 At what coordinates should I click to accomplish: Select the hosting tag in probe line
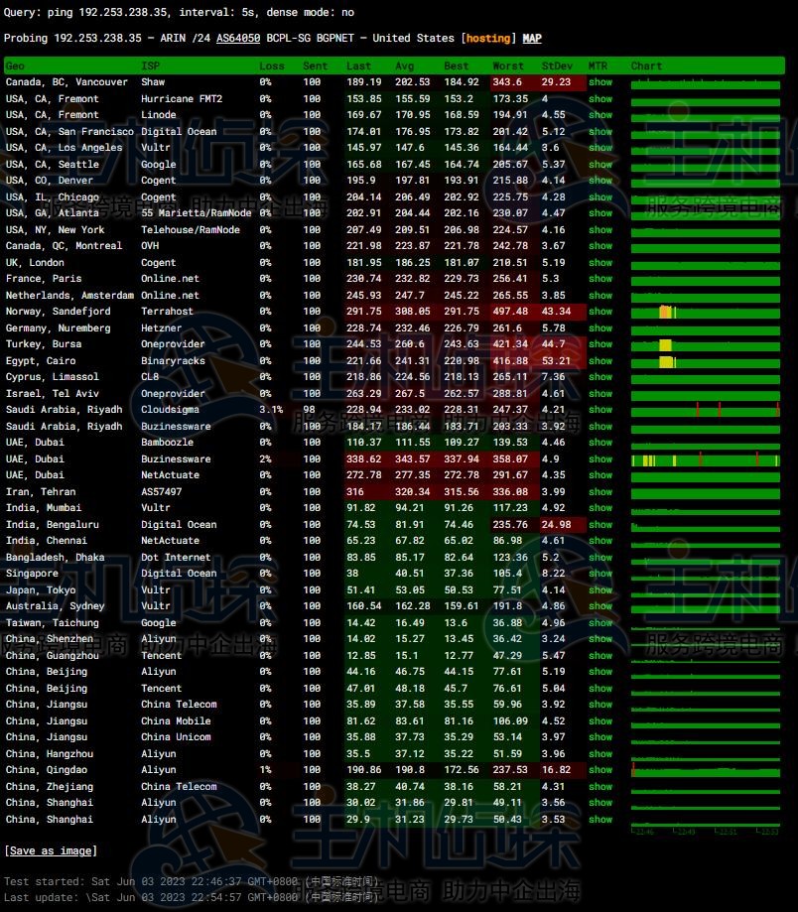488,38
